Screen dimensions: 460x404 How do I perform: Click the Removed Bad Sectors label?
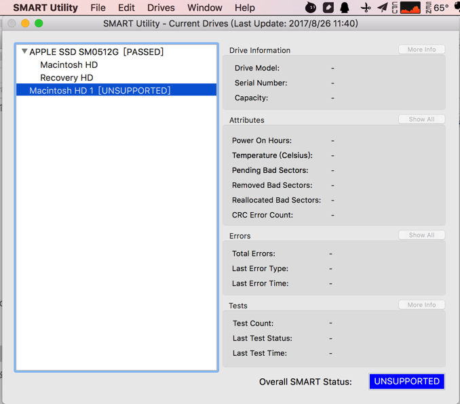(x=272, y=185)
